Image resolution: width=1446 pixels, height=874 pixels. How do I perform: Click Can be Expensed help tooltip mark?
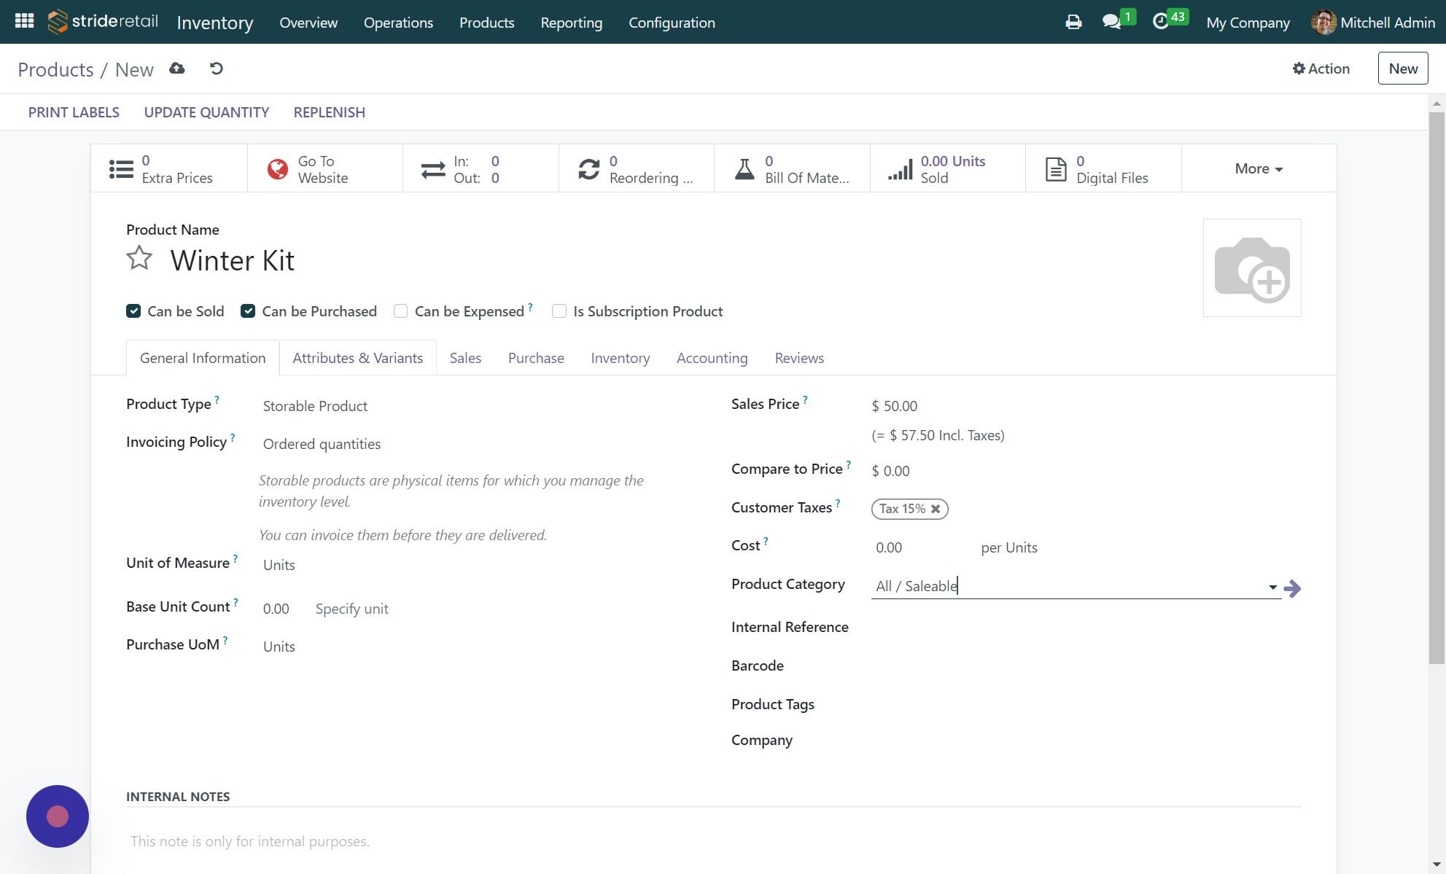[x=530, y=307]
